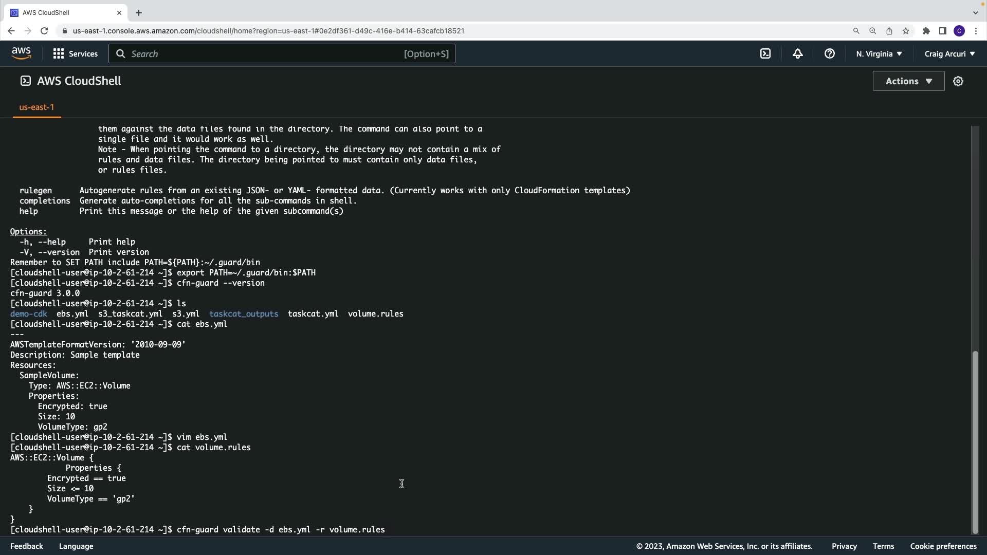Open the AWS notifications bell
The width and height of the screenshot is (987, 555).
[x=797, y=53]
